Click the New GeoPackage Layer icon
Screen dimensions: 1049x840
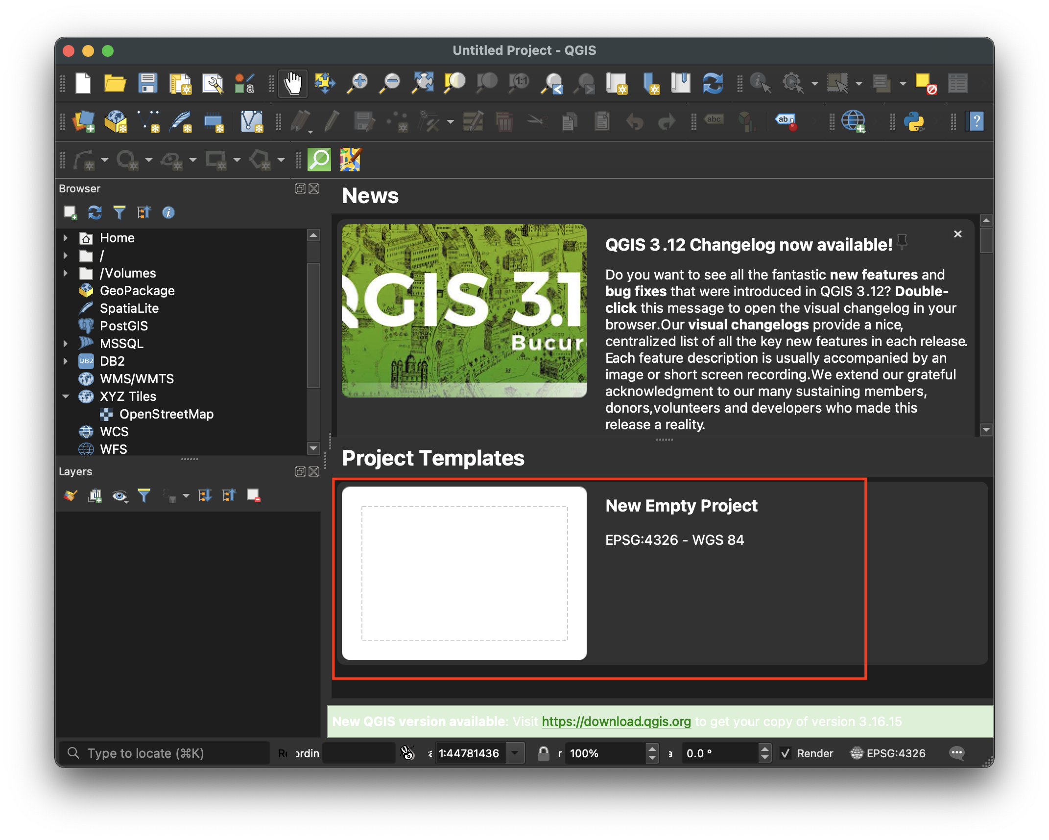pyautogui.click(x=116, y=121)
